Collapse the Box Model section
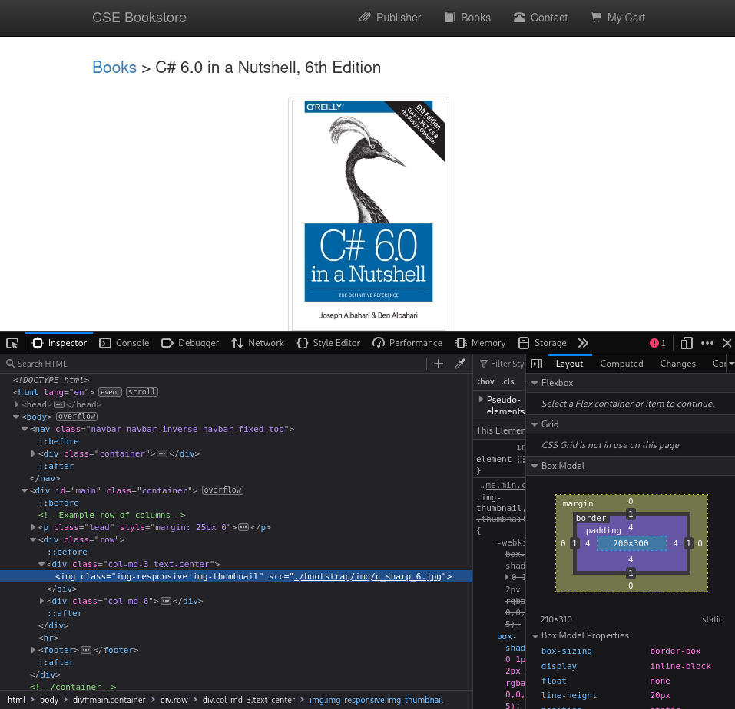 coord(535,466)
